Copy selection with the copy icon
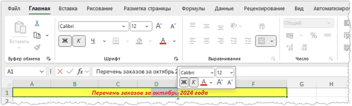Viewport: 352px width, 106px height. [x=37, y=35]
